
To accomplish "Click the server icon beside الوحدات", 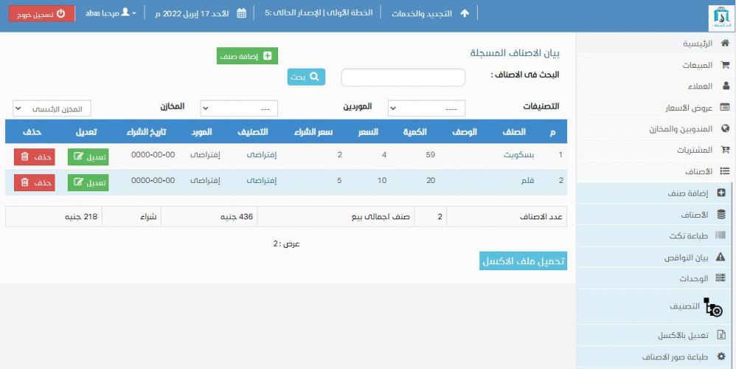I will 721,278.
